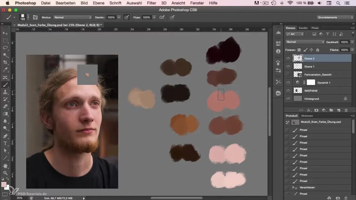Pick the Eyedropper tool

pos(5,70)
